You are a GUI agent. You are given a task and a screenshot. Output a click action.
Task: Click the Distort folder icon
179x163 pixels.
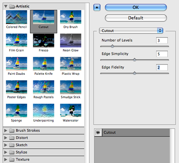tap(12, 138)
